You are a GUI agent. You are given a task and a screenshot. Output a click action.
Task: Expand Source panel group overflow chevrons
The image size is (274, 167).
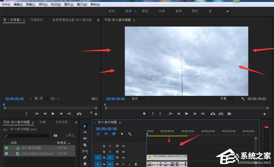[99, 20]
